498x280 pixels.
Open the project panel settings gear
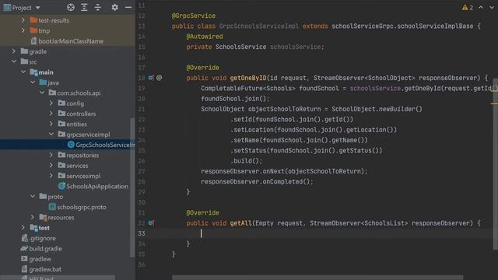115,7
